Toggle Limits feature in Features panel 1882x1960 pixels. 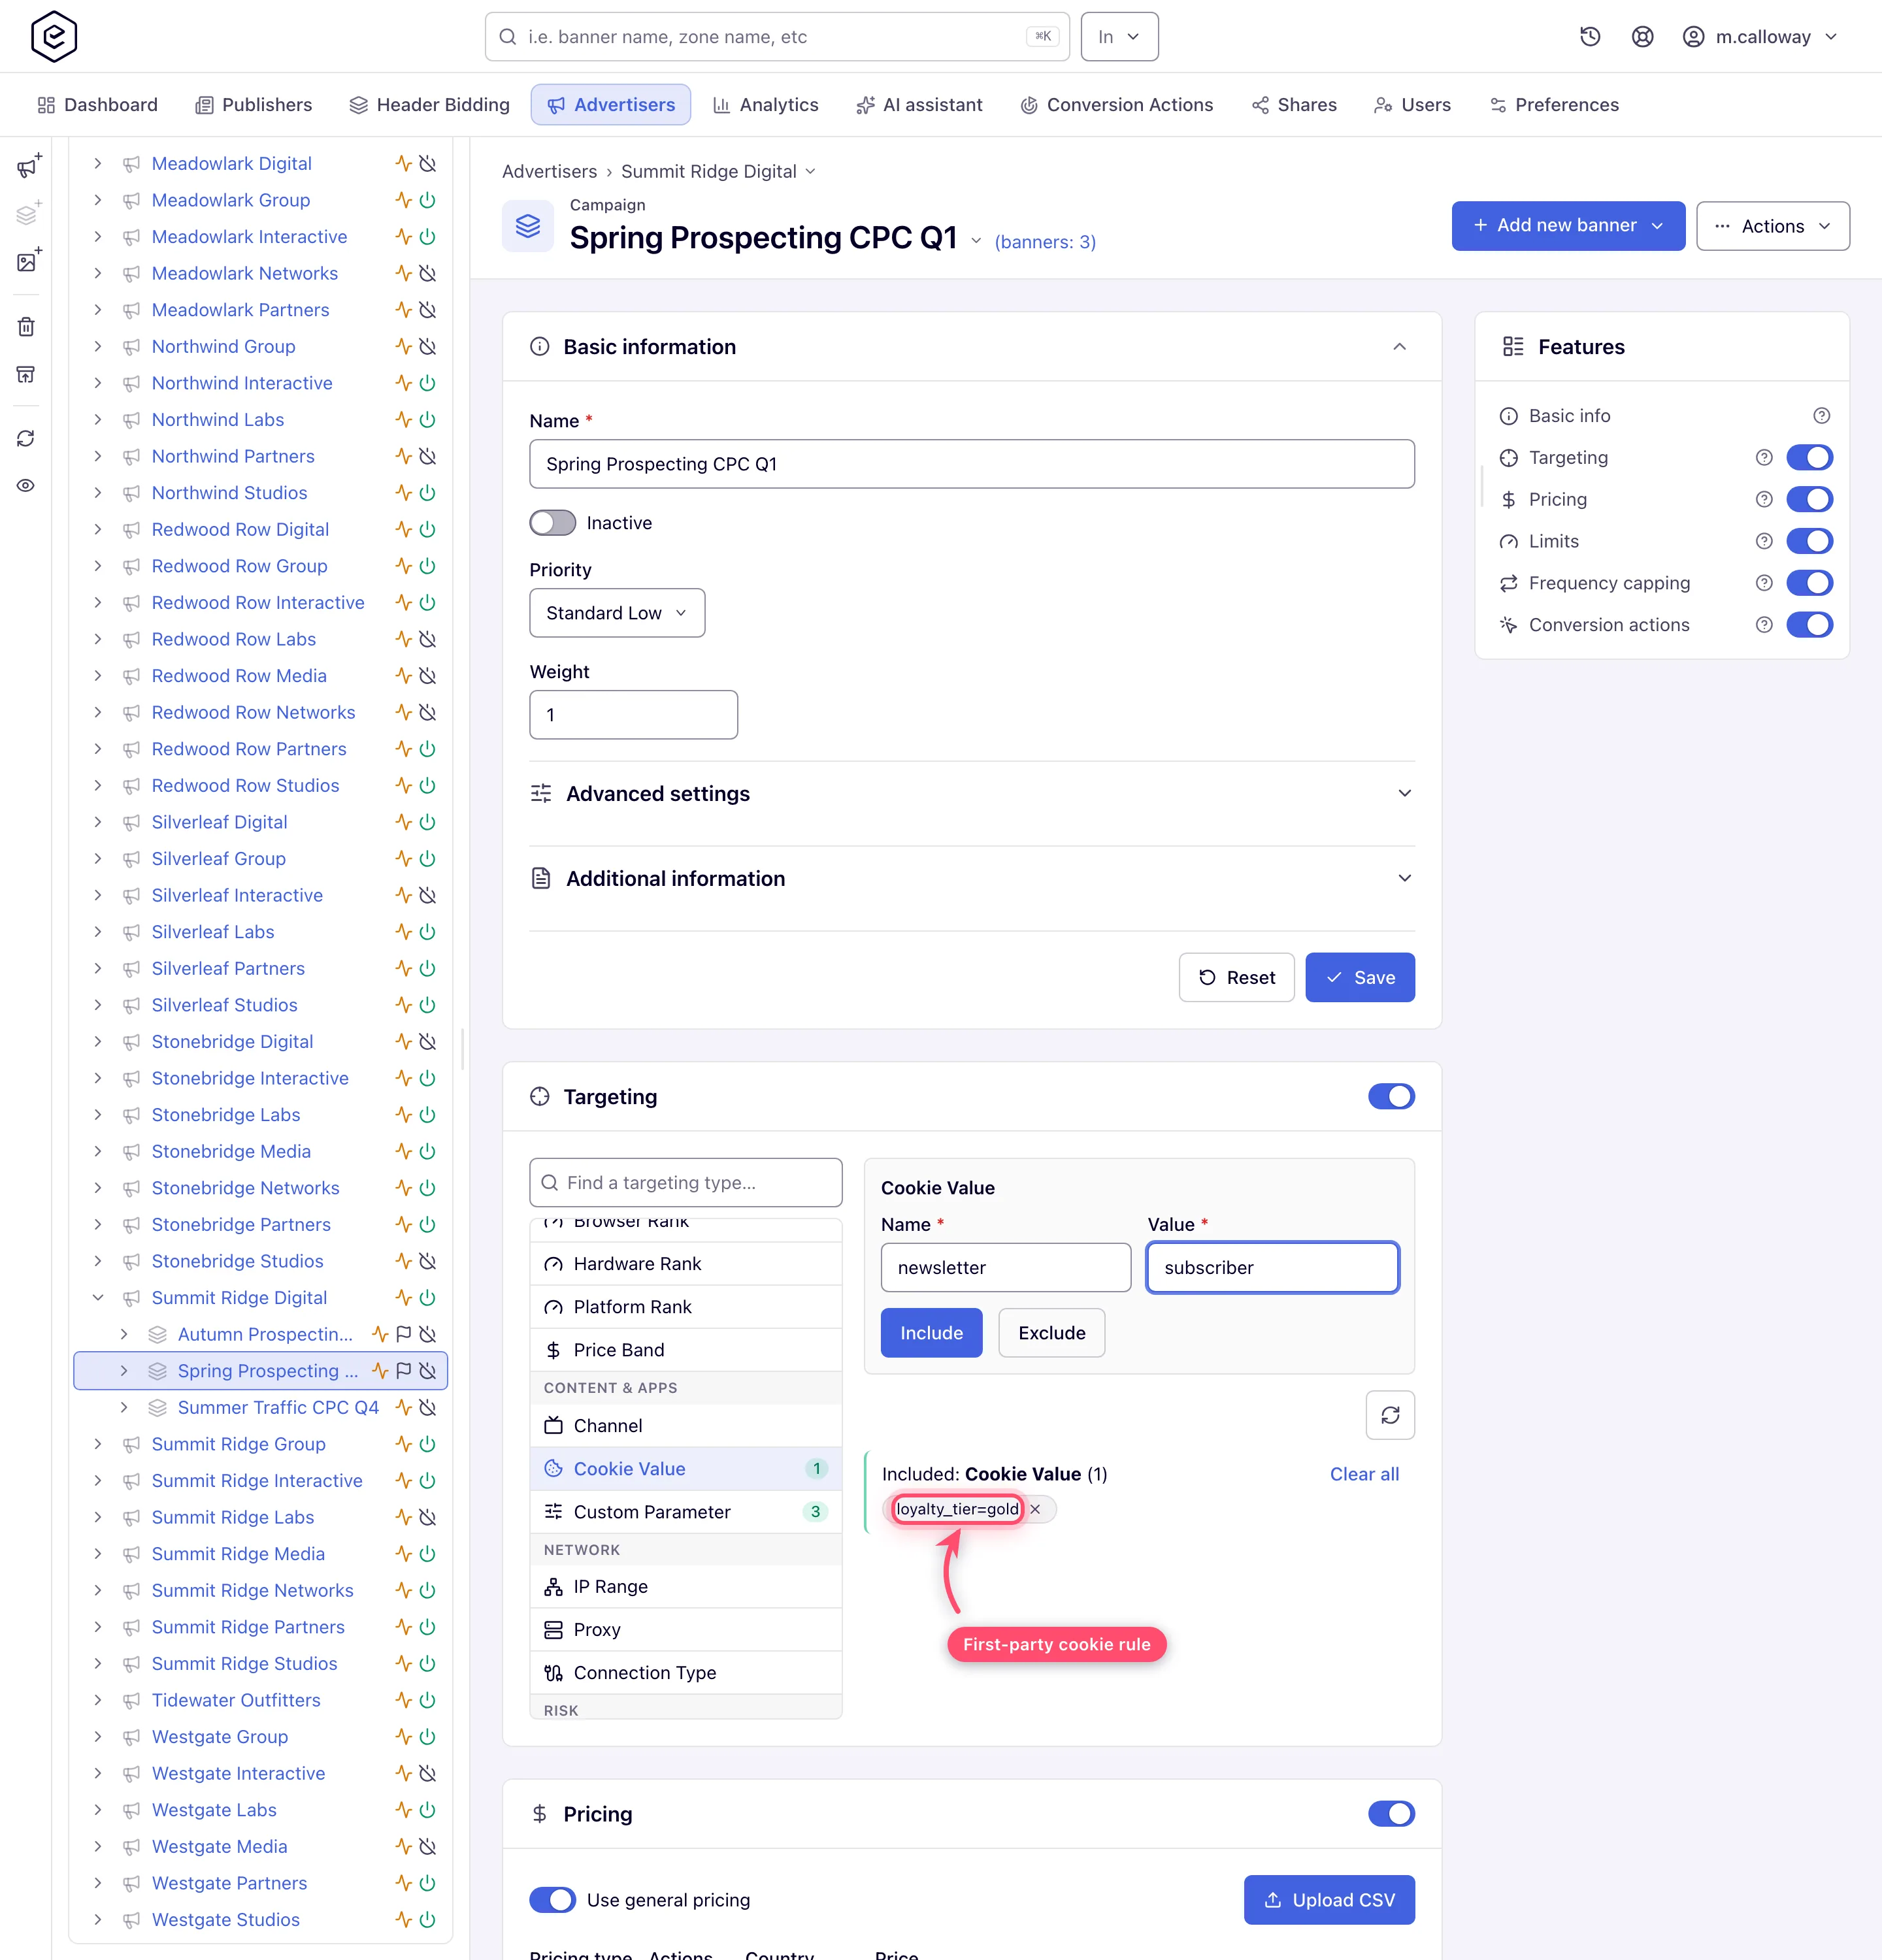[1809, 541]
